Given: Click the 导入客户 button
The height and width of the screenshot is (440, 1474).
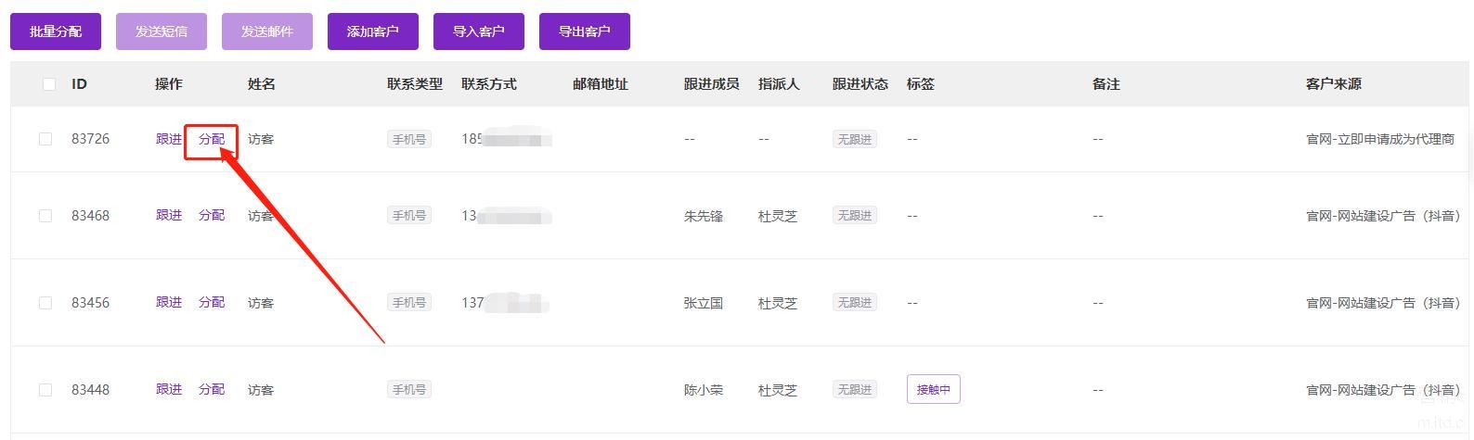Looking at the screenshot, I should pyautogui.click(x=478, y=31).
